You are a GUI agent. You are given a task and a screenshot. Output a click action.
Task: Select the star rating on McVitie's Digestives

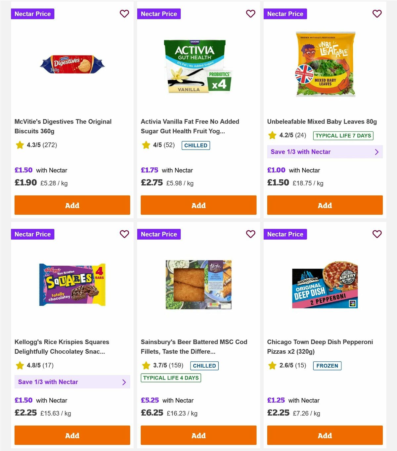coord(20,145)
